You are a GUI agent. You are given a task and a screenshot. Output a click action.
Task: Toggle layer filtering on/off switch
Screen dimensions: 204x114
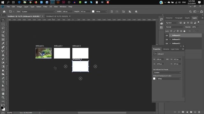tap(198, 22)
